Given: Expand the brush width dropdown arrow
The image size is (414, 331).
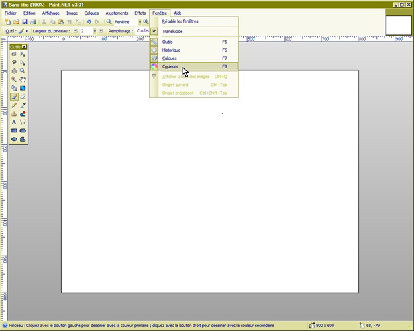Looking at the screenshot, I should coord(95,31).
